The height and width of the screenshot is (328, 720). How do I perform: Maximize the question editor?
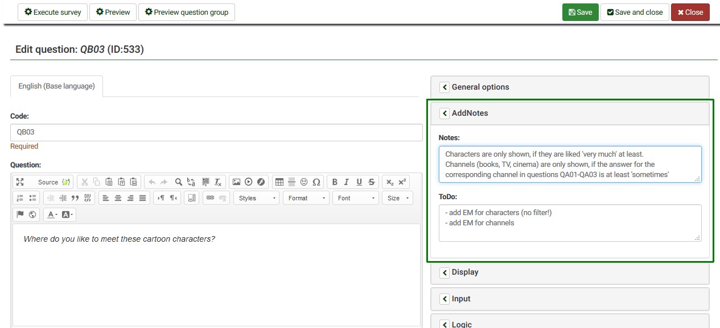pos(20,182)
